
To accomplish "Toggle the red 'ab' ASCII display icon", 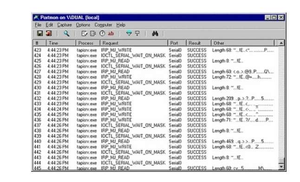I will (111, 34).
